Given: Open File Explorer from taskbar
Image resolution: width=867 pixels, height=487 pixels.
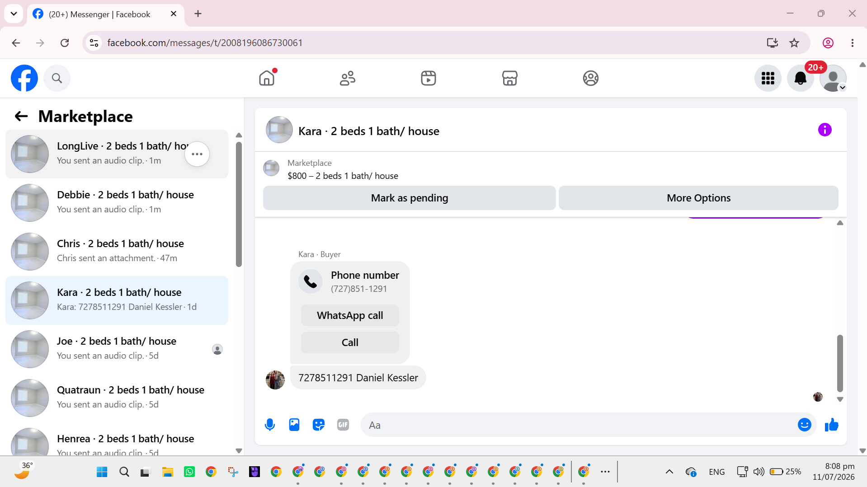Looking at the screenshot, I should pyautogui.click(x=168, y=472).
